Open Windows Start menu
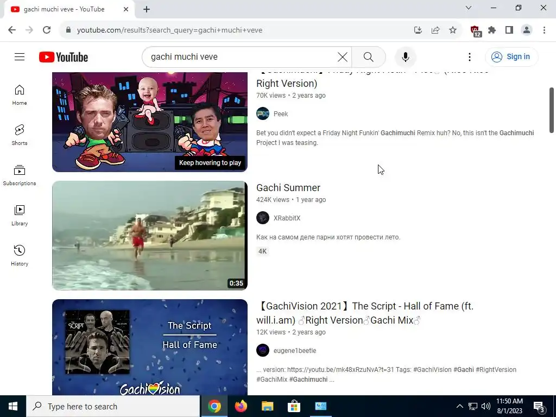The height and width of the screenshot is (417, 556). [x=13, y=406]
